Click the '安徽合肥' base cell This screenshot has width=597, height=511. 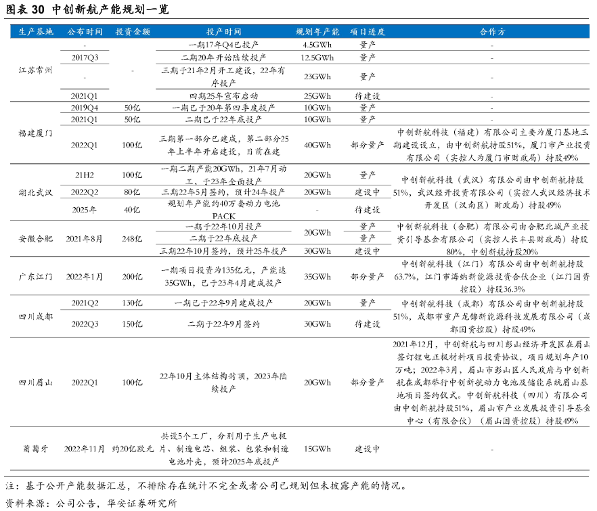click(x=35, y=239)
